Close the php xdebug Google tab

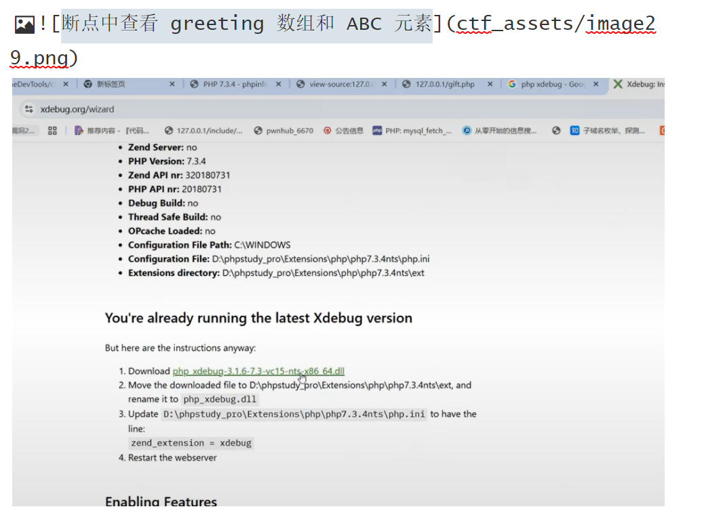pos(595,84)
